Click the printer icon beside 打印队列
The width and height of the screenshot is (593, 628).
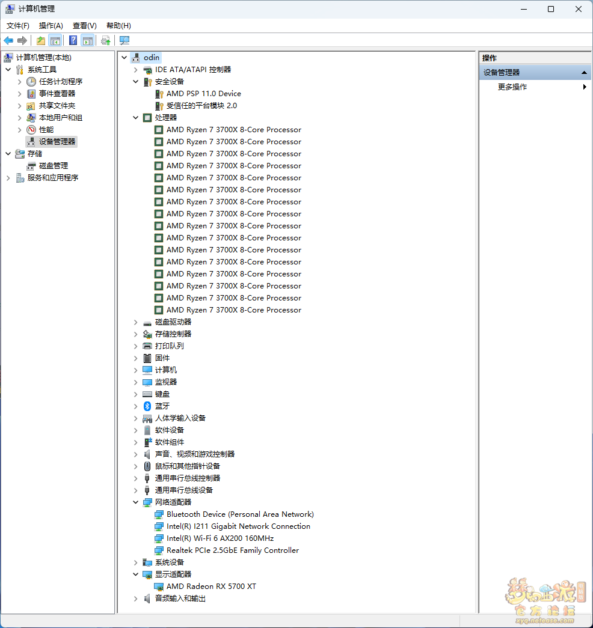point(147,346)
